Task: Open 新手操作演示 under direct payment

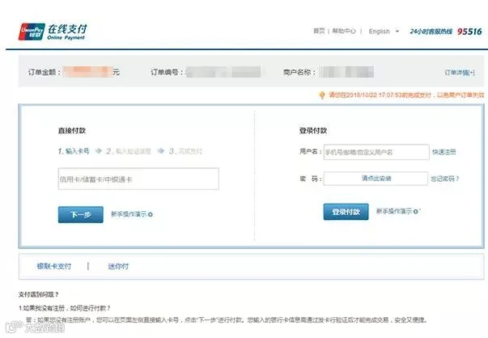Action: tap(129, 214)
